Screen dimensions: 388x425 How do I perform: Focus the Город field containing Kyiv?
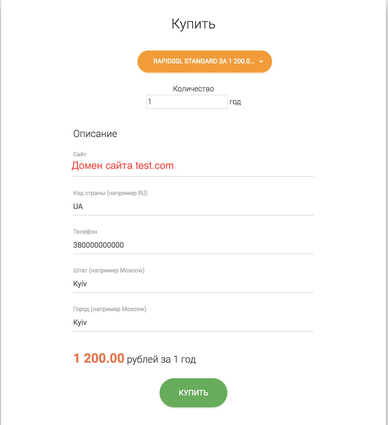pyautogui.click(x=193, y=323)
